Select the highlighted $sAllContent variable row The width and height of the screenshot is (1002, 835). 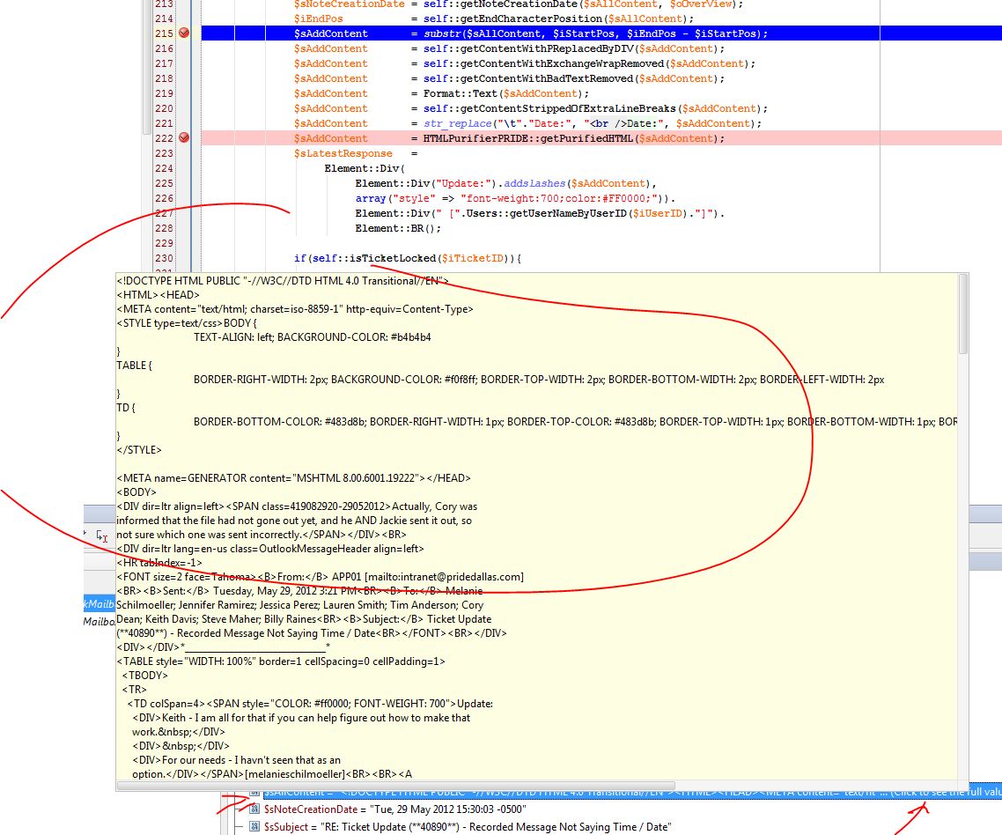coord(633,793)
